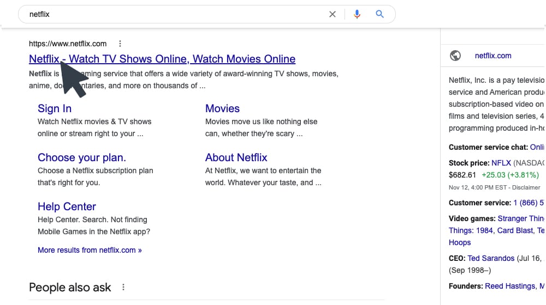Open the Help Center sitelink
This screenshot has height=305, width=546.
coord(67,206)
